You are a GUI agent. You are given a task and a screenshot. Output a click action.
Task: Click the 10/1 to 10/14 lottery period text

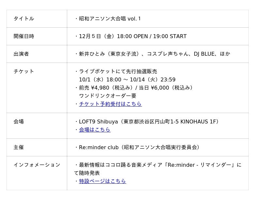pyautogui.click(x=127, y=79)
